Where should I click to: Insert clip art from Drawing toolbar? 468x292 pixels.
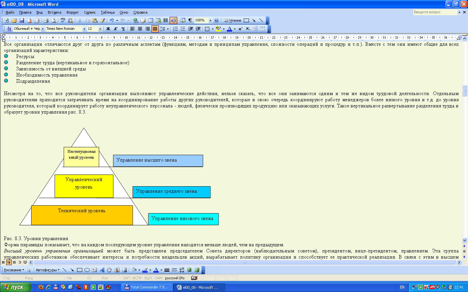(x=117, y=270)
